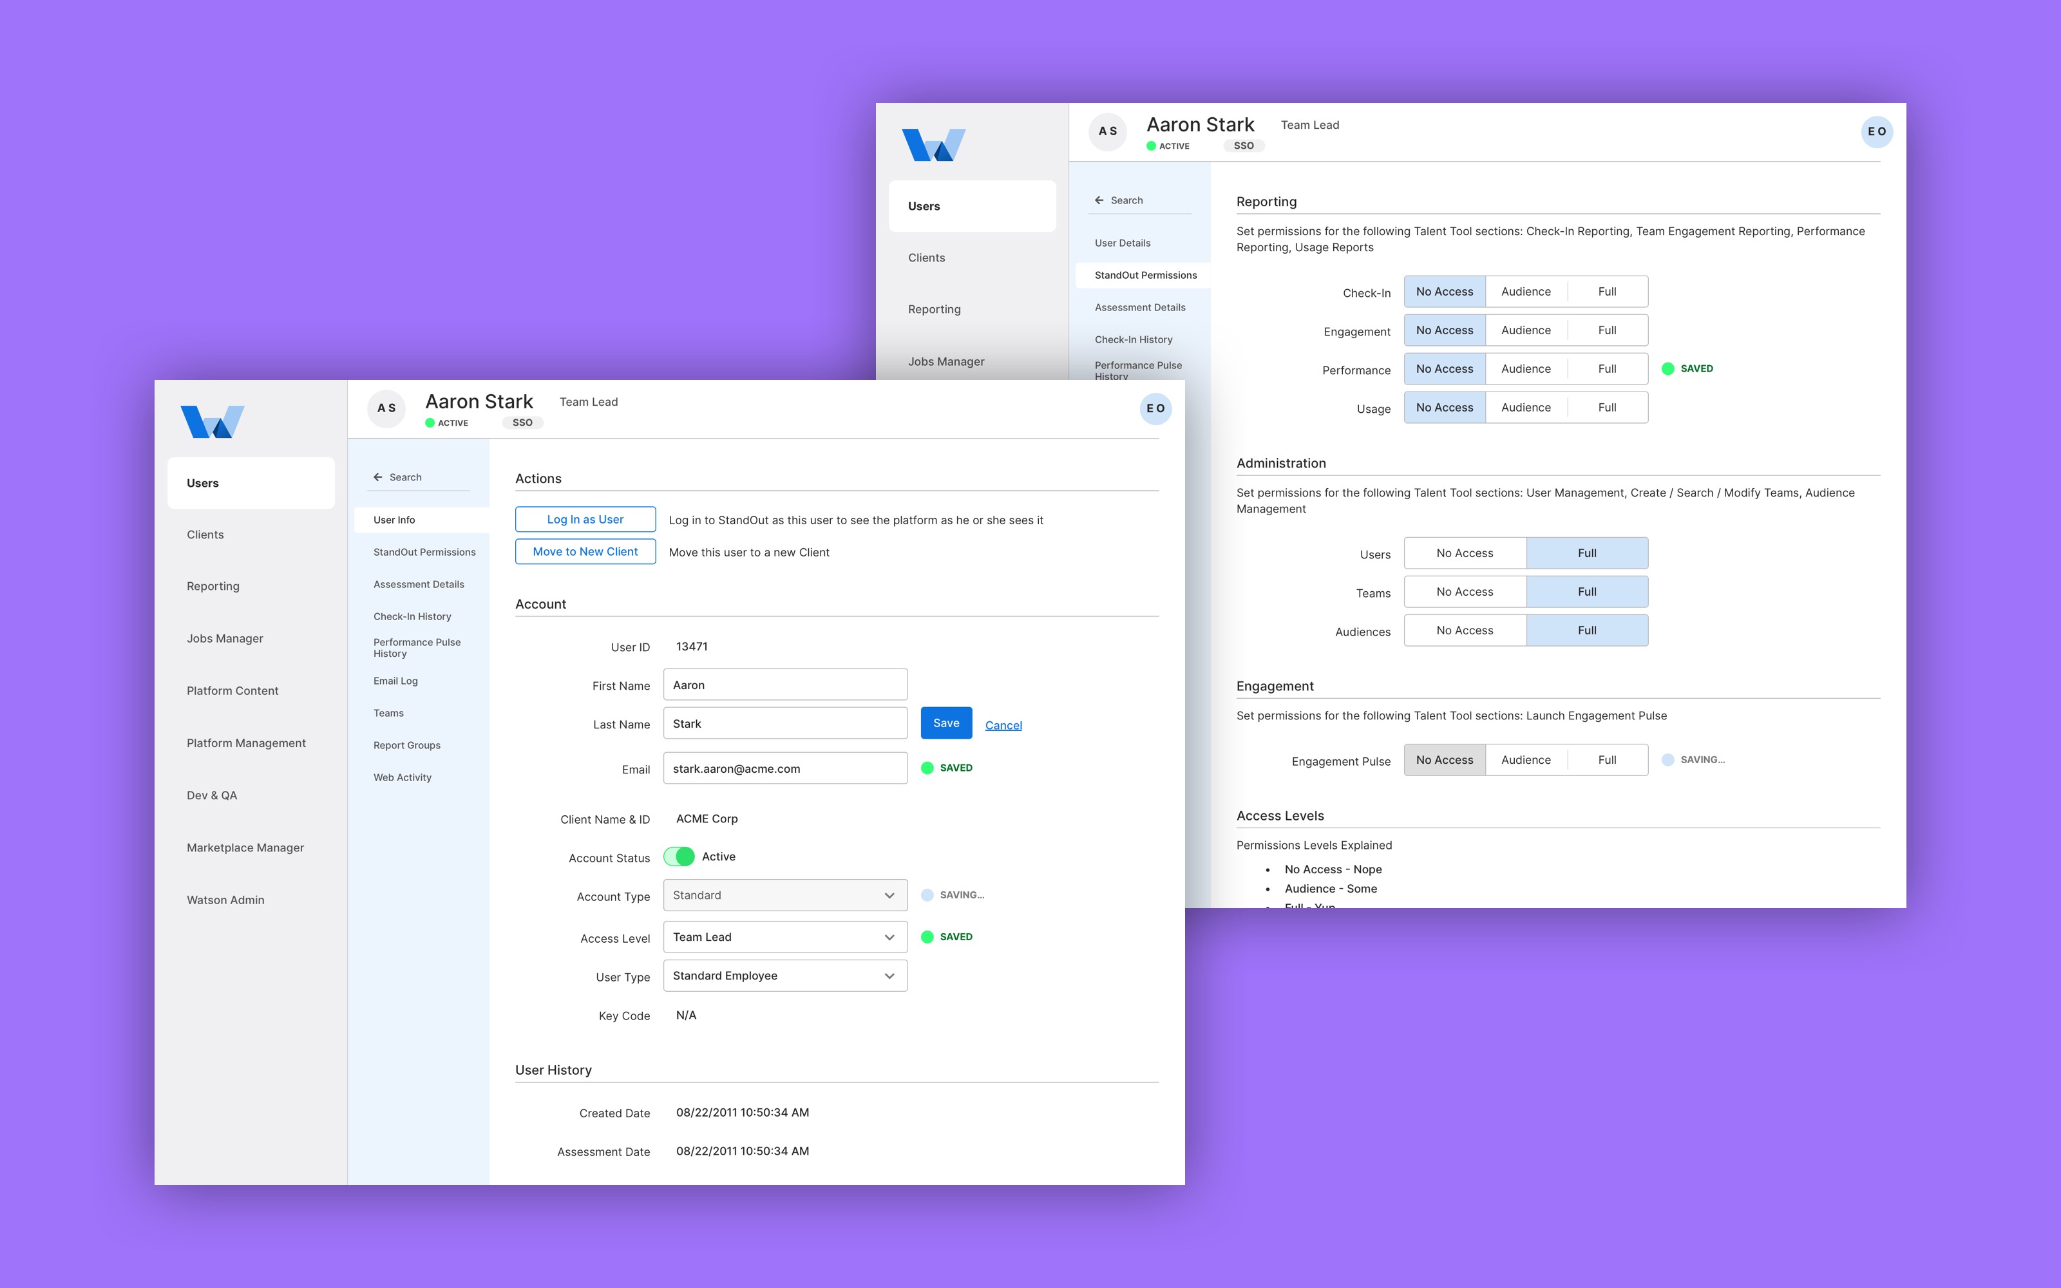Open Clients in front window sidebar
Image resolution: width=2061 pixels, height=1288 pixels.
click(205, 535)
